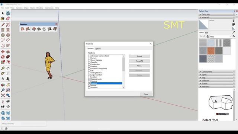Activate the Orbit tool
Viewport: 238px width, 134px height.
[3, 85]
